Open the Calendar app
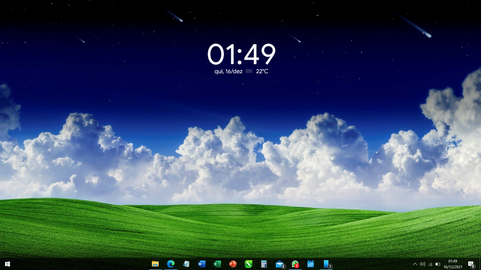 tap(310, 264)
